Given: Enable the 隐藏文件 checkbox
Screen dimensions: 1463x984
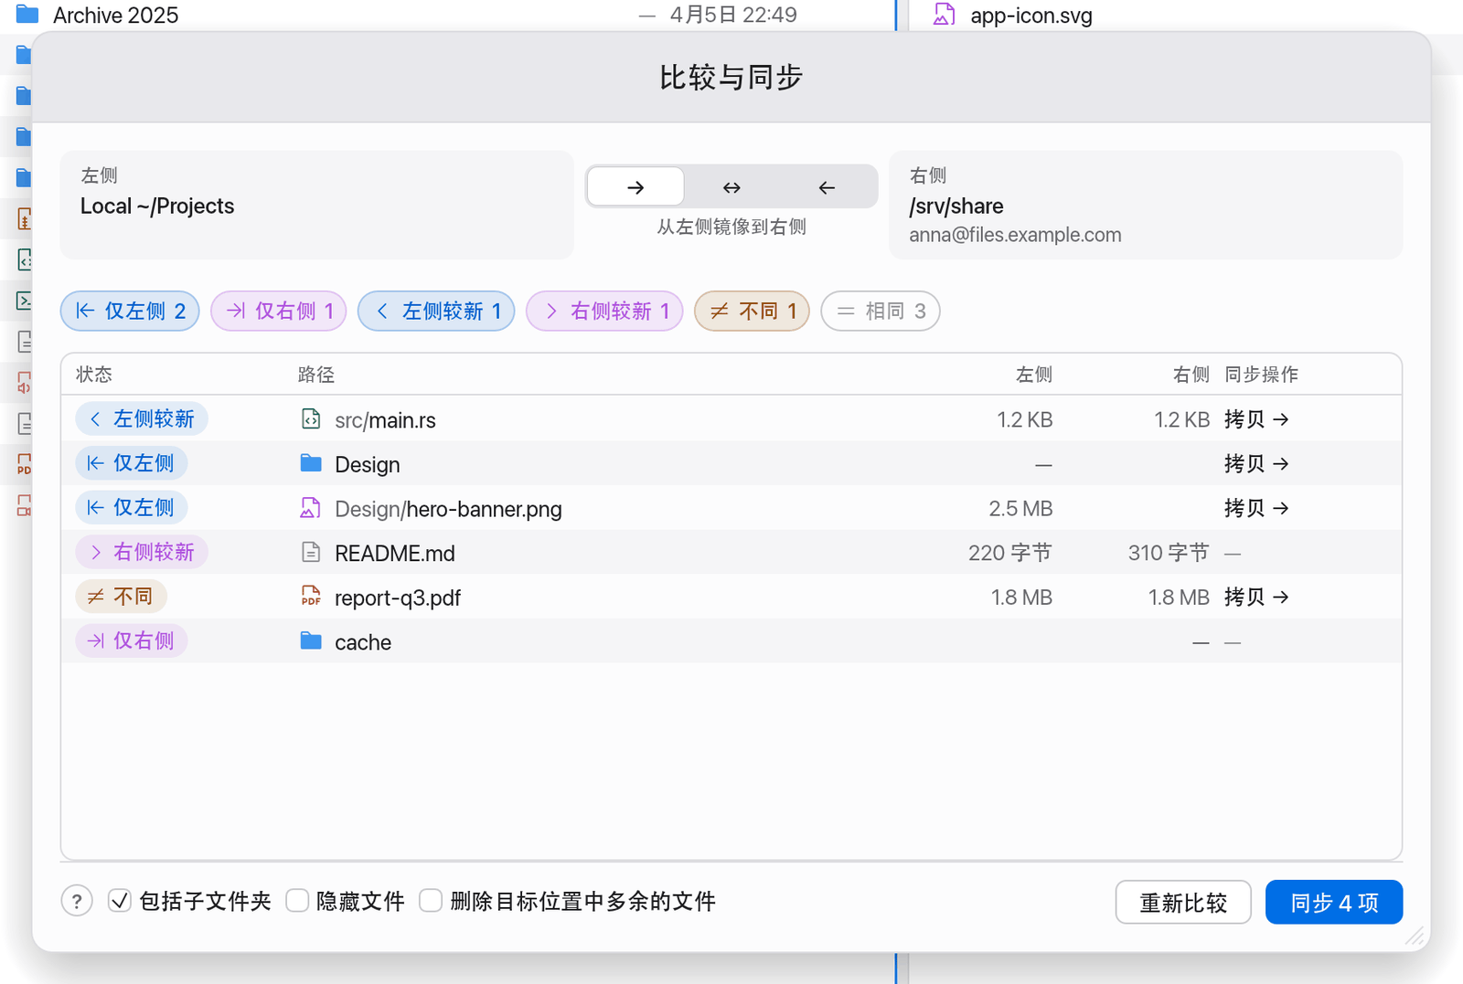Looking at the screenshot, I should point(297,901).
